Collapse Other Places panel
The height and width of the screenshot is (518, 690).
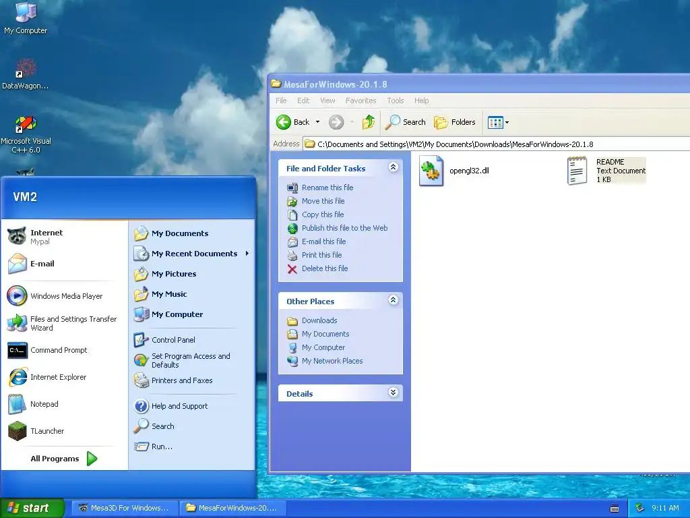tap(394, 300)
